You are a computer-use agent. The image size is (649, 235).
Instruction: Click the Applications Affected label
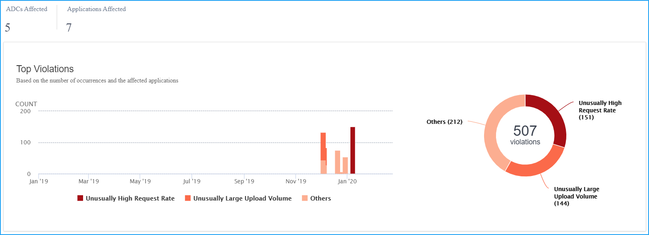[x=97, y=9]
